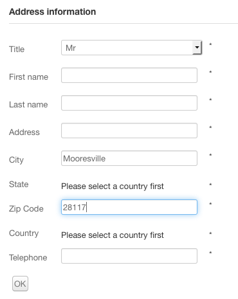Select the City field containing Mooresville
The image size is (238, 299).
pos(129,158)
